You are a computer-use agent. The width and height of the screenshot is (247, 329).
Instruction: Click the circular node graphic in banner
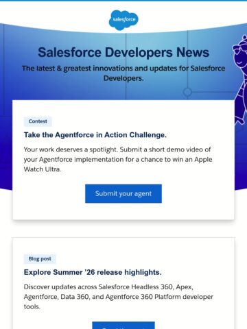(x=187, y=92)
